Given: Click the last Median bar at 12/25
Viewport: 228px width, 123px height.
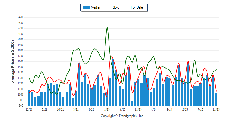Looking at the screenshot, I should (x=216, y=99).
